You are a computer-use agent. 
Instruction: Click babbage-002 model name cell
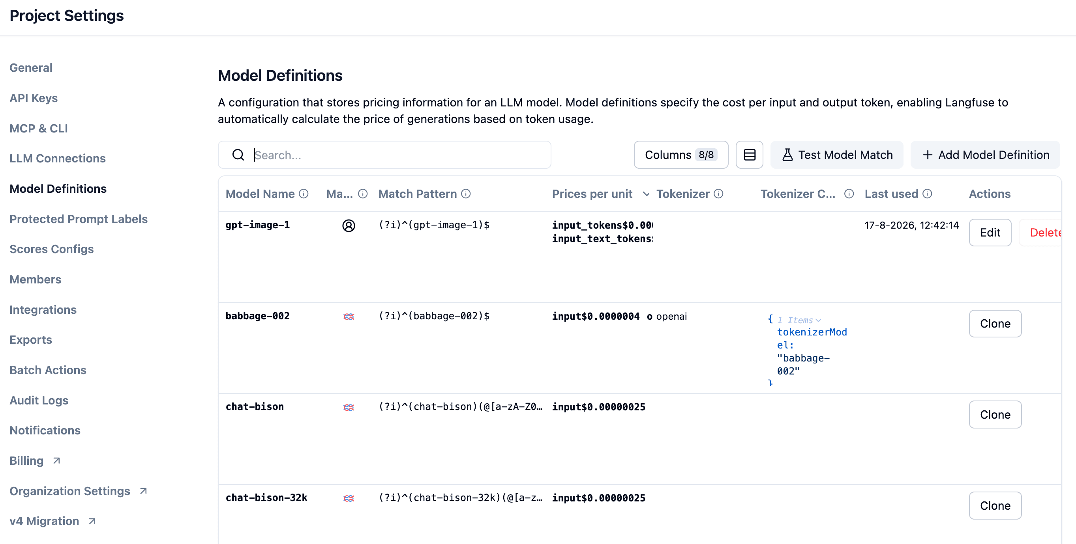(258, 316)
